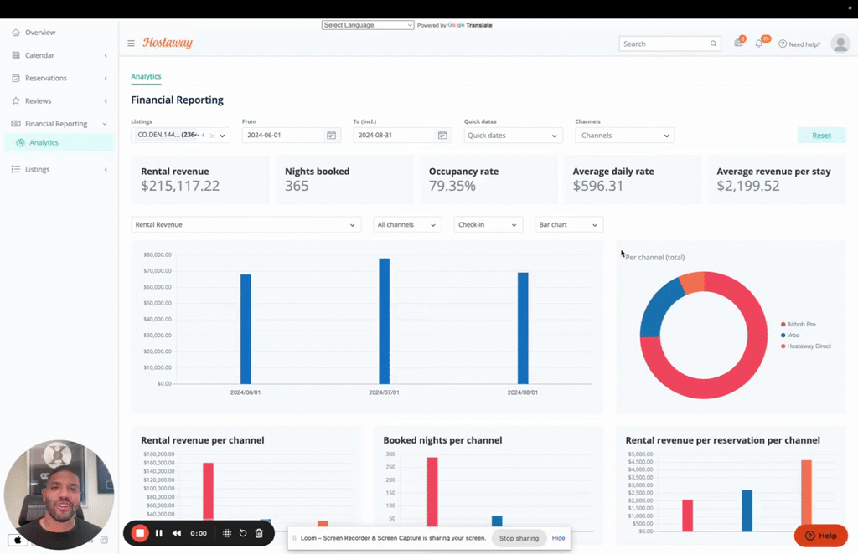858x554 pixels.
Task: Clear the selected listings with the X icon
Action: coord(212,136)
